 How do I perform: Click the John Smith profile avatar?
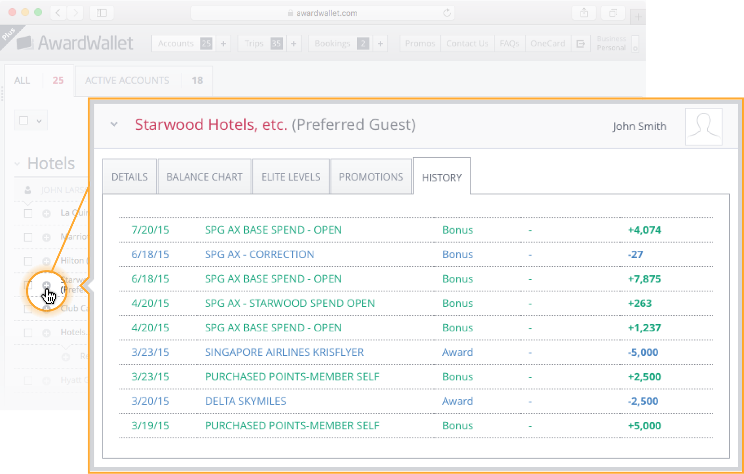tap(704, 126)
